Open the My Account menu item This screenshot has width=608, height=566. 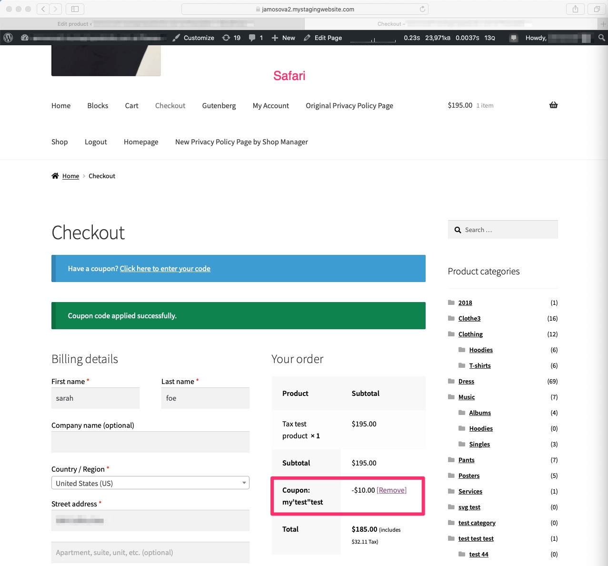270,105
